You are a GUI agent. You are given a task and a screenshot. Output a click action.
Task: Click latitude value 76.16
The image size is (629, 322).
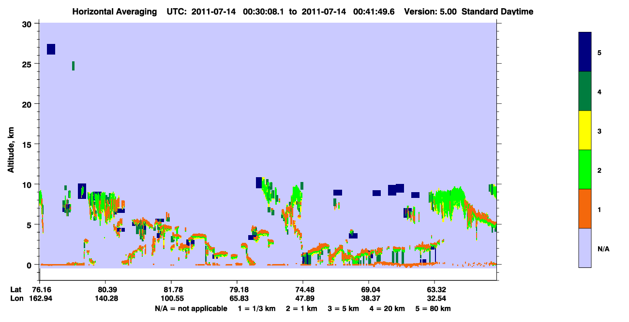42,290
